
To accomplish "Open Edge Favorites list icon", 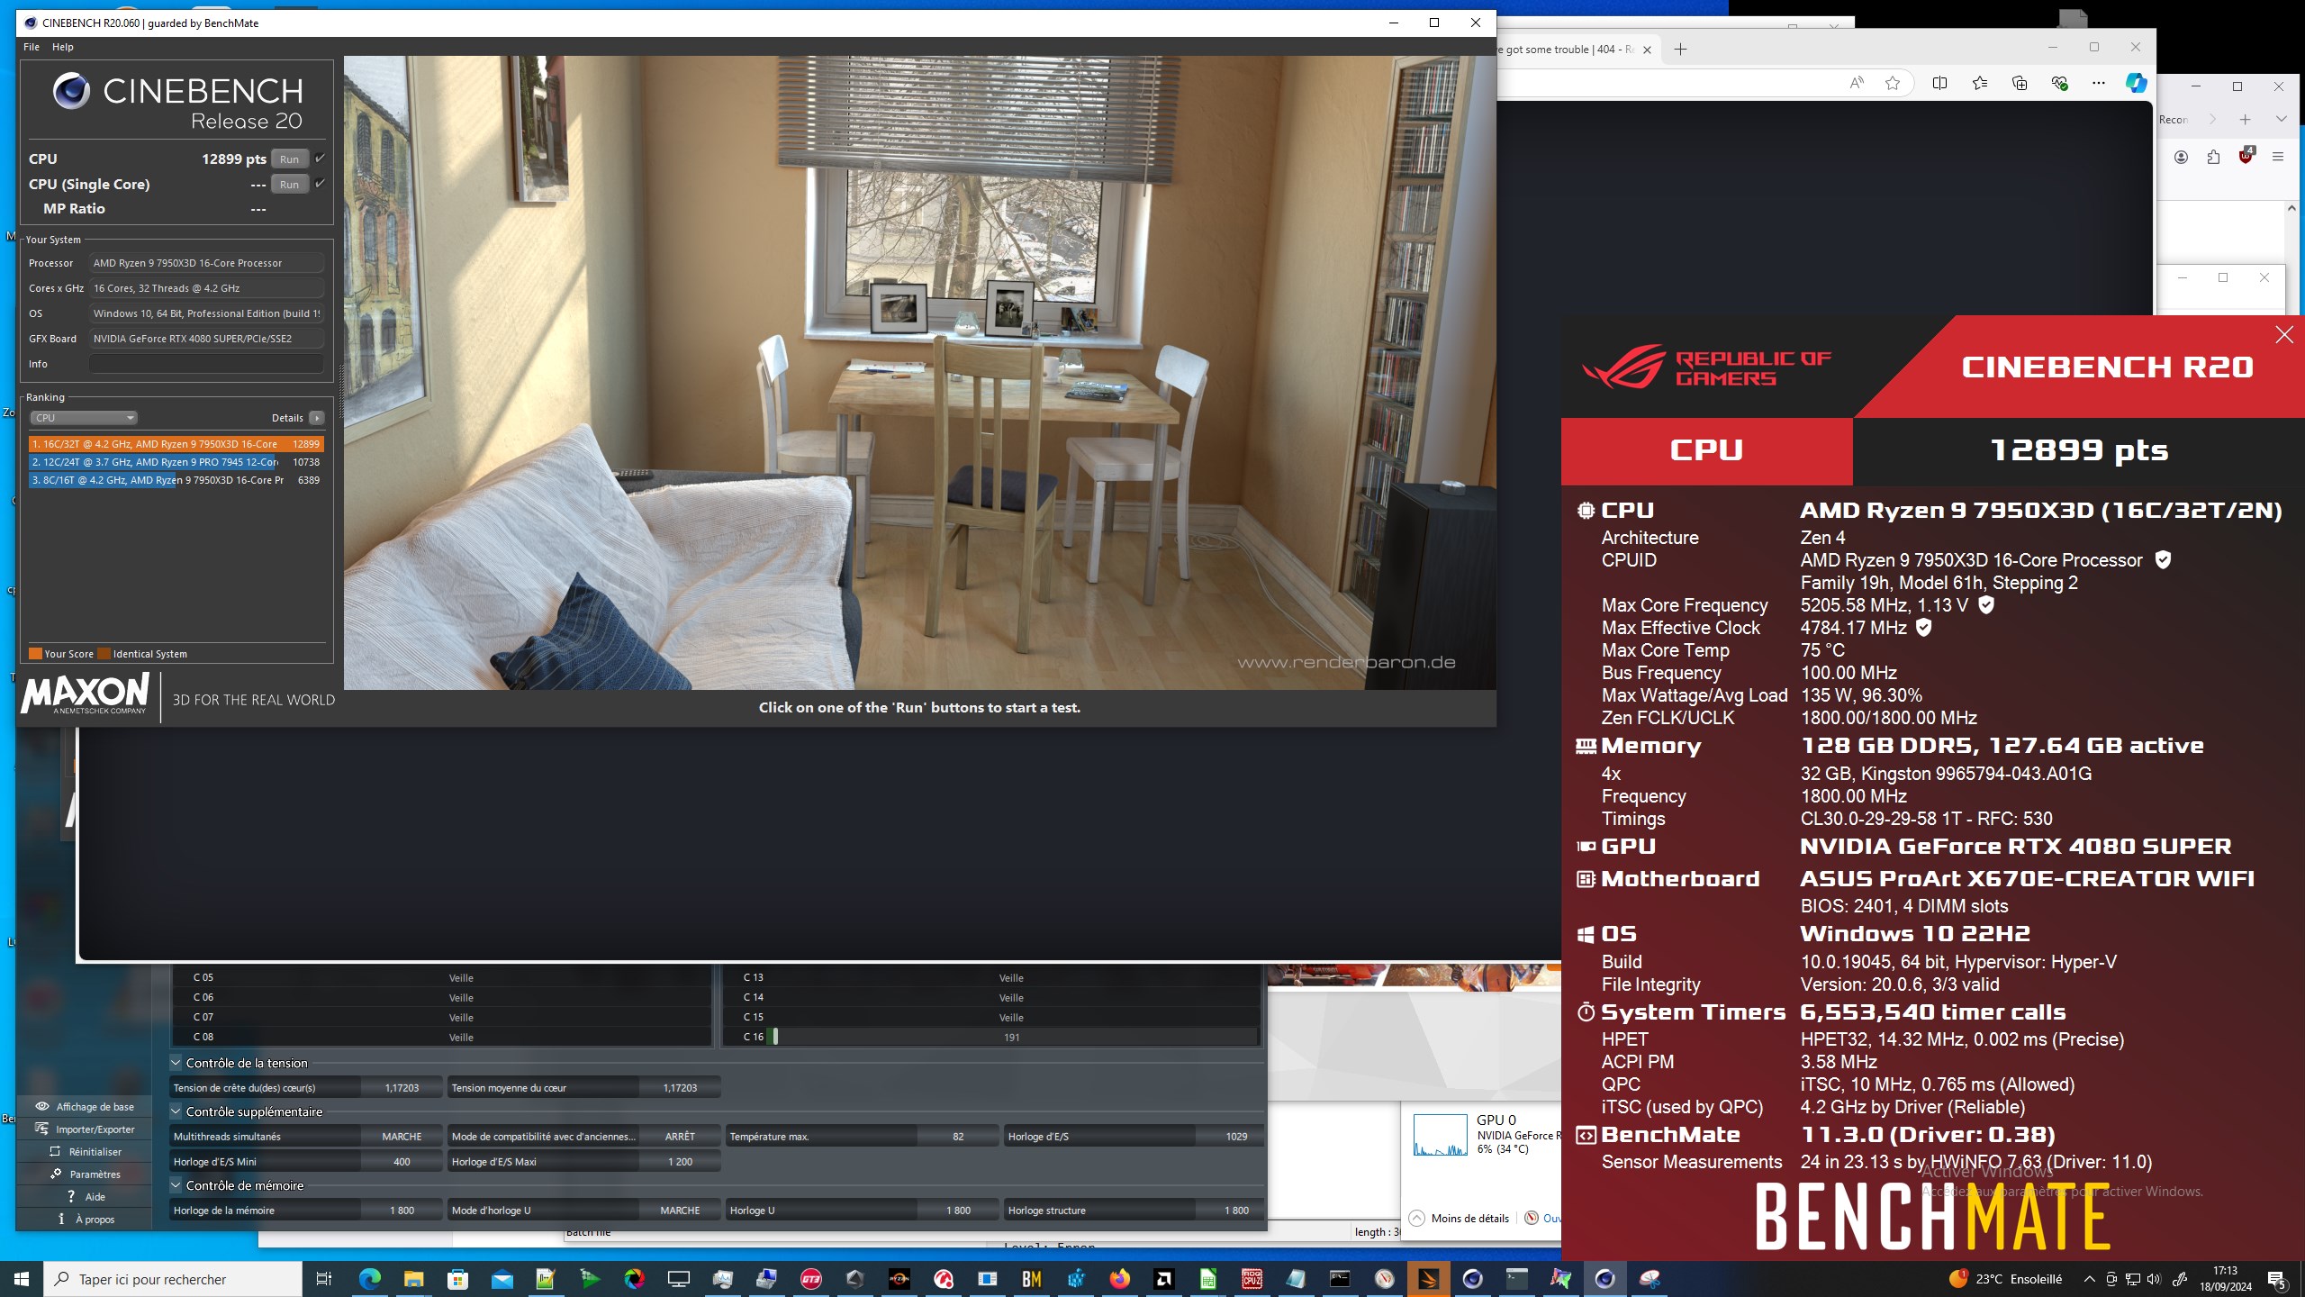I will 1979,83.
